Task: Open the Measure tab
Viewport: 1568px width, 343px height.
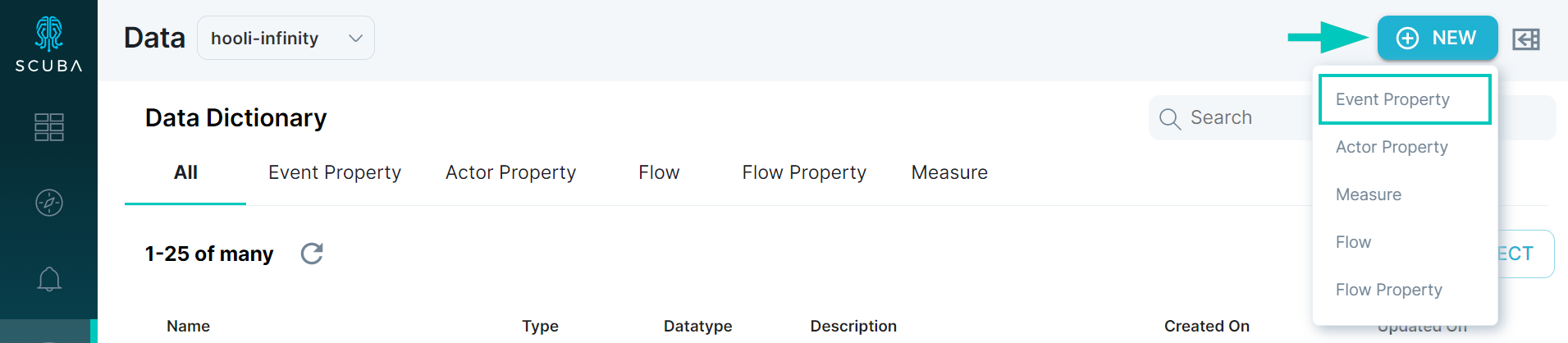Action: tap(949, 172)
